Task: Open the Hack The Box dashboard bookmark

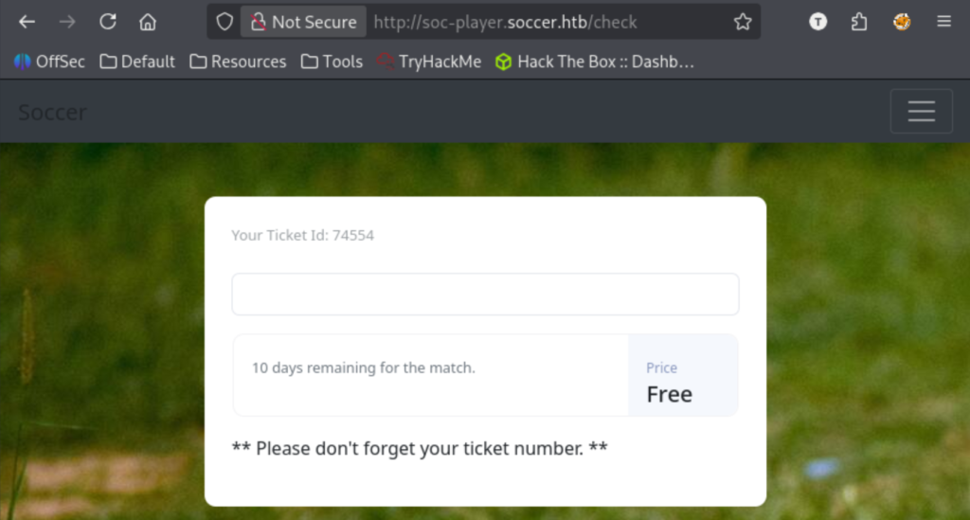Action: (x=595, y=62)
